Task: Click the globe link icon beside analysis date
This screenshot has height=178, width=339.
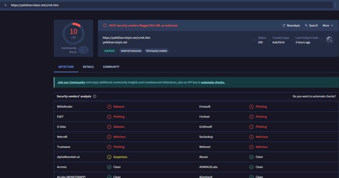Action: tap(329, 40)
